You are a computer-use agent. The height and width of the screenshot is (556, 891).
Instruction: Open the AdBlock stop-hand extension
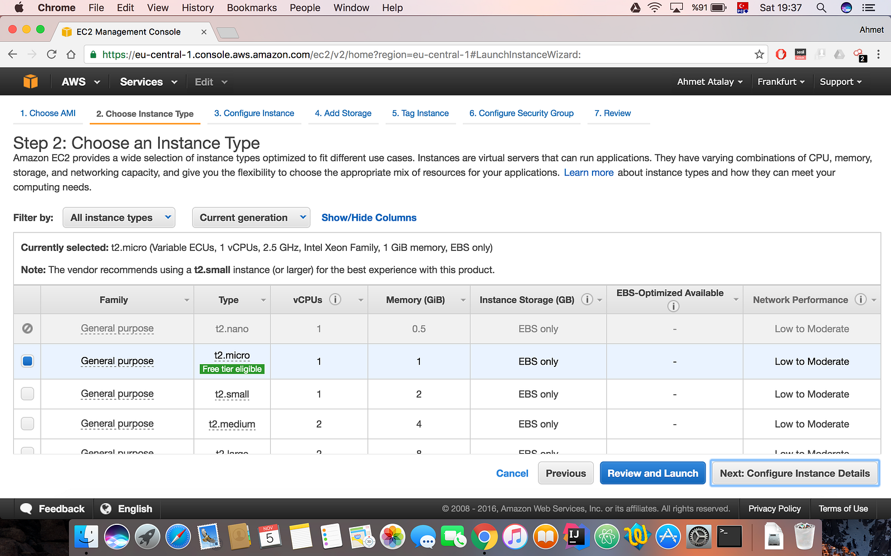tap(781, 54)
